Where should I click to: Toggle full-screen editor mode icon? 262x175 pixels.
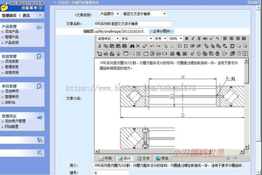coord(232,54)
